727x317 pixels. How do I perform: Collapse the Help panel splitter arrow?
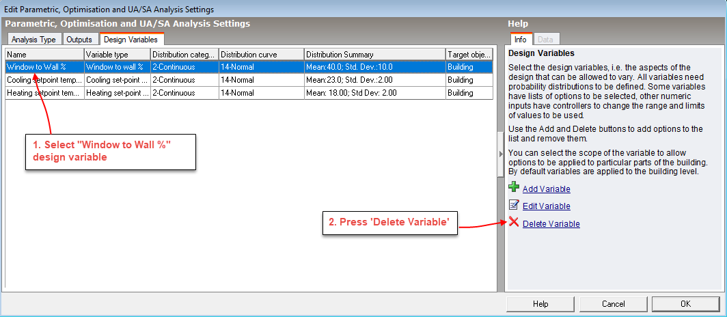pyautogui.click(x=501, y=154)
